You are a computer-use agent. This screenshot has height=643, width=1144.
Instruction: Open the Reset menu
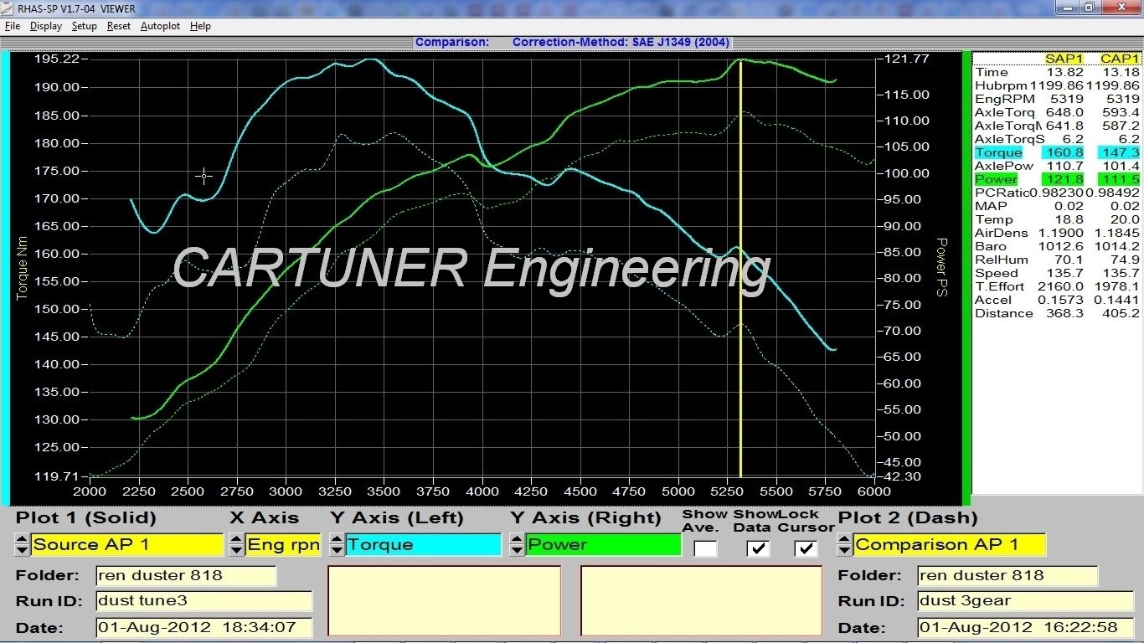[118, 26]
